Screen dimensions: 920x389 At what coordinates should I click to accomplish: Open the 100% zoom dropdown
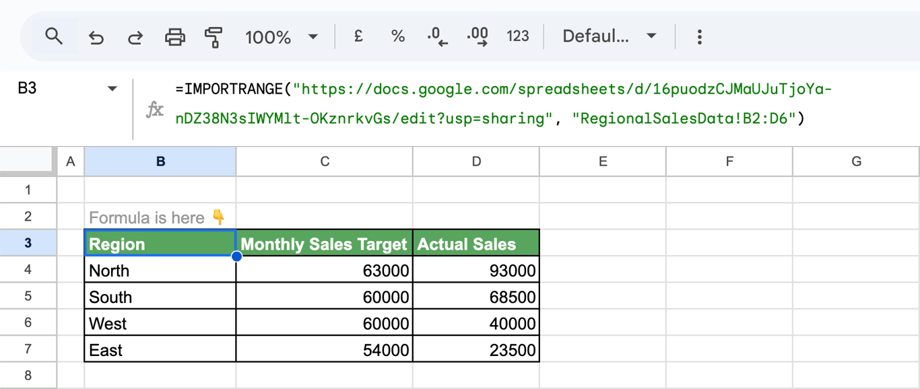(282, 37)
